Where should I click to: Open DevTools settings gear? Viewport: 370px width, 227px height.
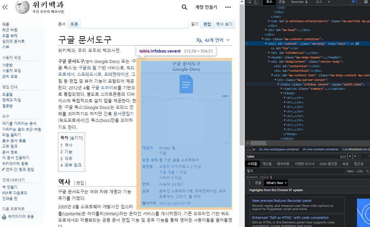pyautogui.click(x=366, y=2)
